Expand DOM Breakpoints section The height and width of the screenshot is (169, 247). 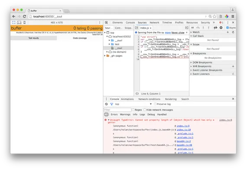coord(191,62)
